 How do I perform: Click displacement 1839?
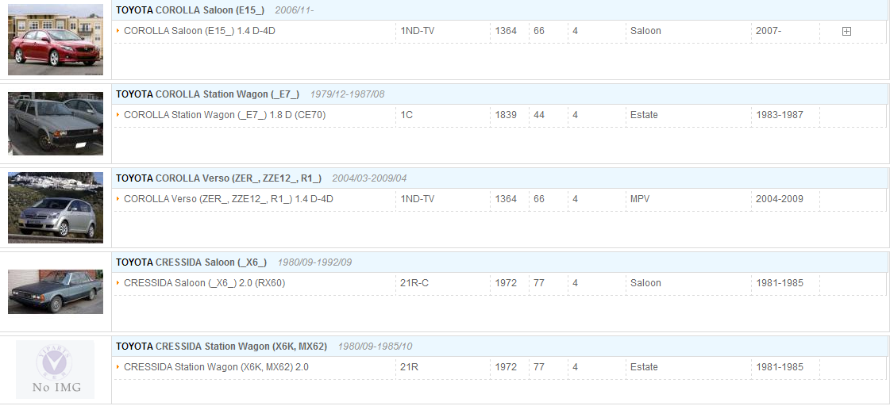[506, 114]
